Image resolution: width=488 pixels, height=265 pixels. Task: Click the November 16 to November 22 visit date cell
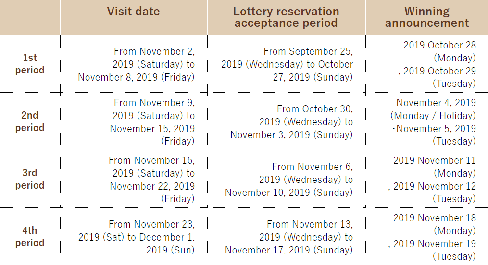[x=134, y=179]
